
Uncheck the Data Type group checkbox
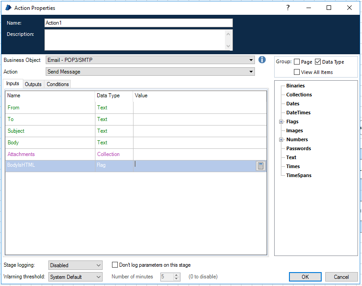(318, 62)
